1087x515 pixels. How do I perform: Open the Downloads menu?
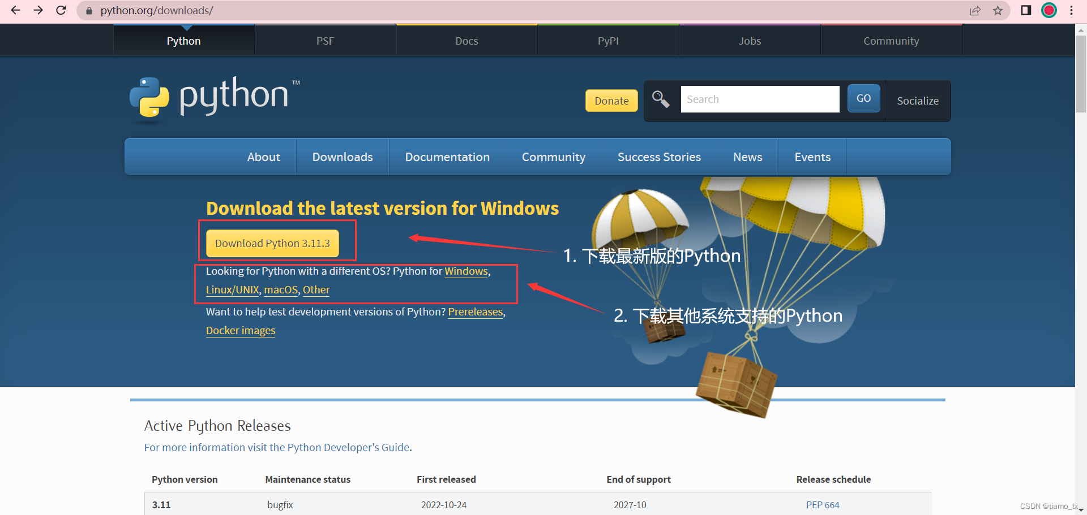(x=343, y=157)
